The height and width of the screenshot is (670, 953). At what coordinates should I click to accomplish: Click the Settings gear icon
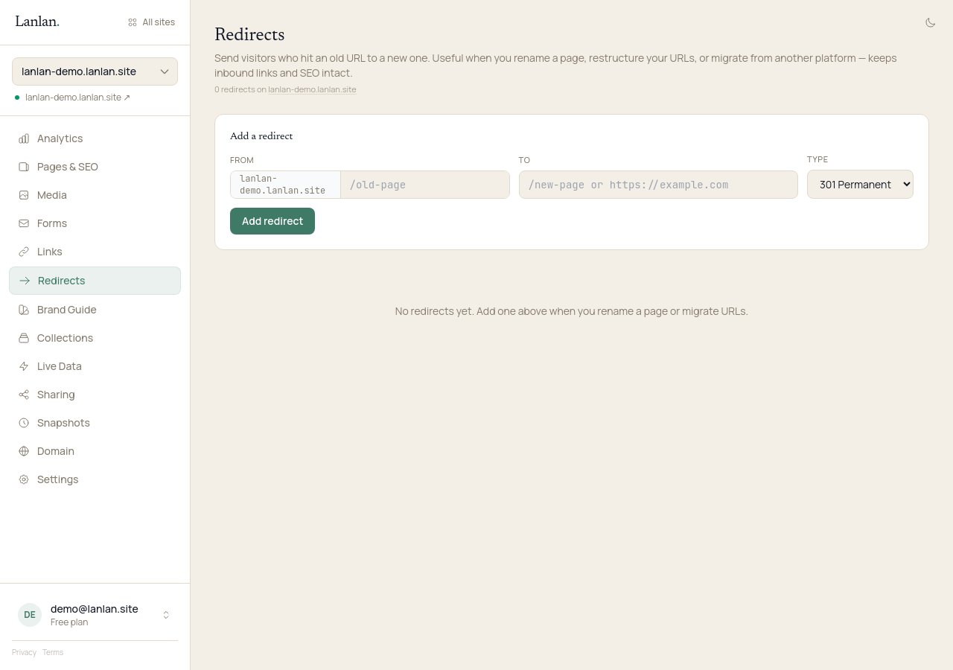click(24, 479)
